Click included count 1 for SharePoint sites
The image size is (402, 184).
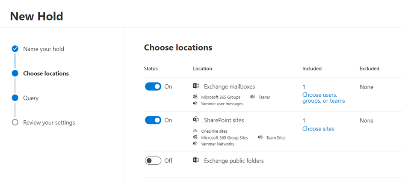coord(304,121)
